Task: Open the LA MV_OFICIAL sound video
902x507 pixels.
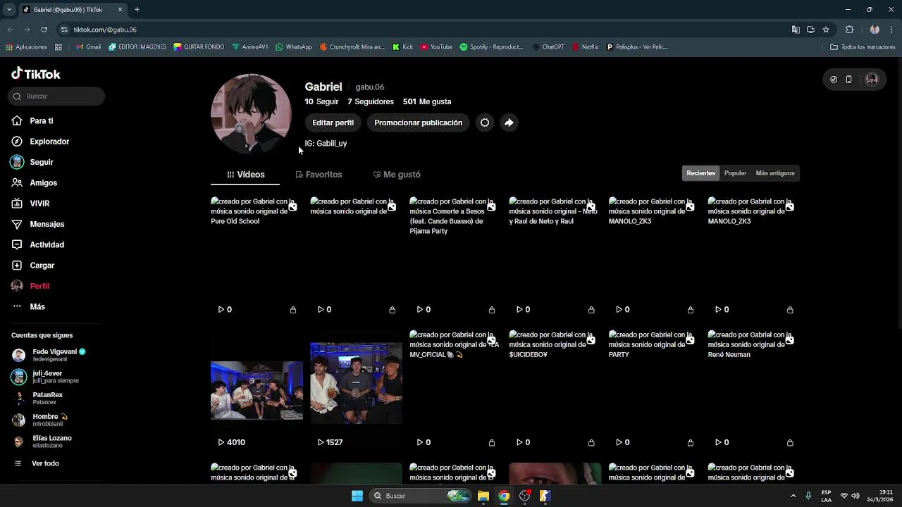Action: click(455, 390)
